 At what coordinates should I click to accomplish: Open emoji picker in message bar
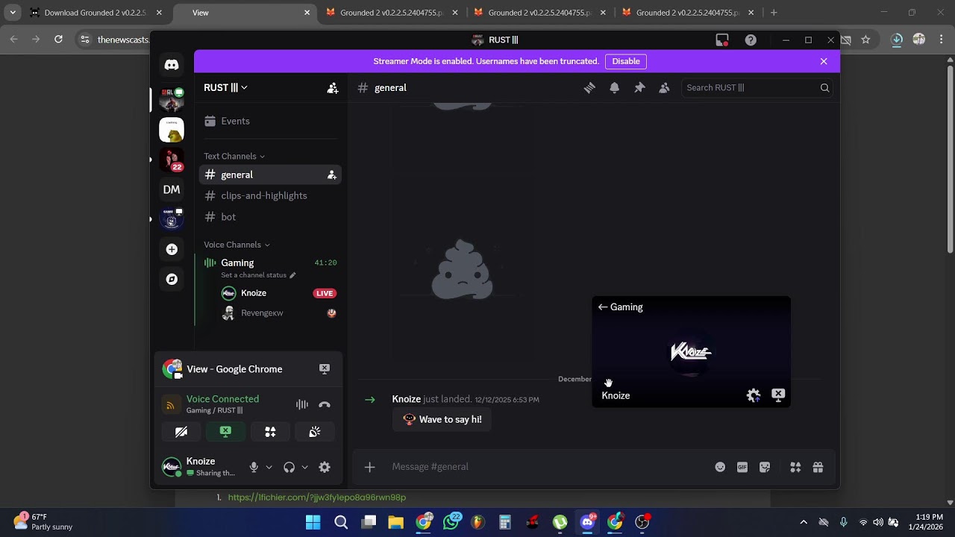pyautogui.click(x=720, y=467)
